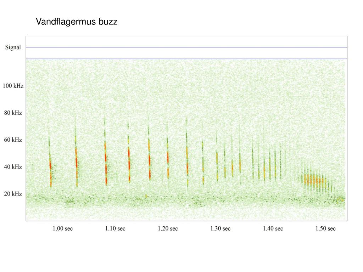The image size is (363, 272).
Task: Click the '1.10 sec' time label
Action: (115, 228)
